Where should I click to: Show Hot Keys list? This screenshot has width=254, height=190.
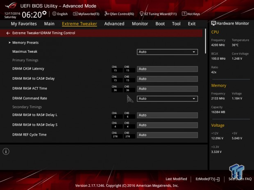[193, 14]
